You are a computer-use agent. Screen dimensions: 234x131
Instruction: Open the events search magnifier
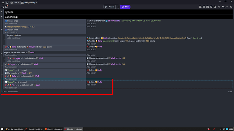(x=231, y=7)
